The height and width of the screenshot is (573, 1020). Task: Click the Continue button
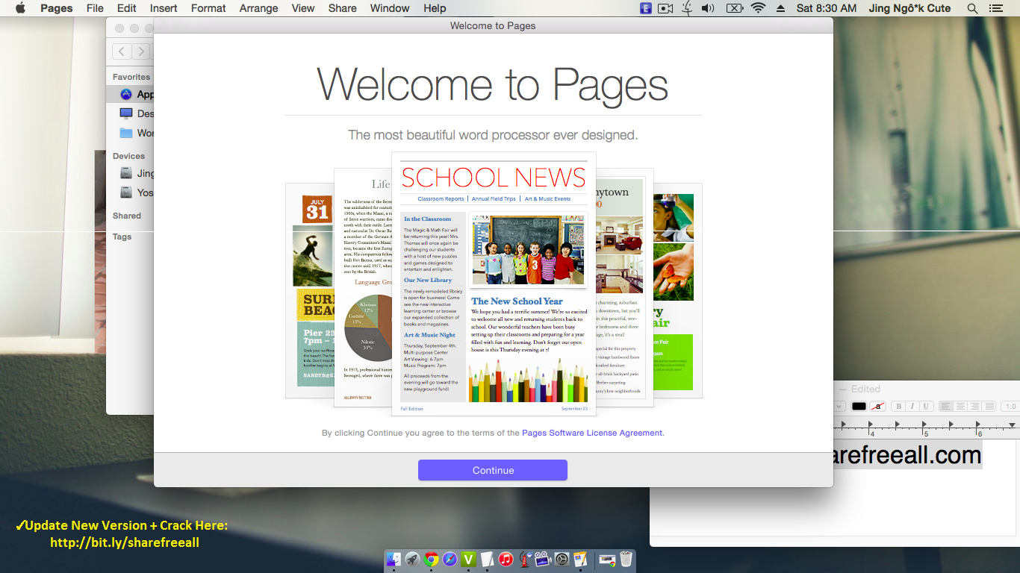coord(493,470)
